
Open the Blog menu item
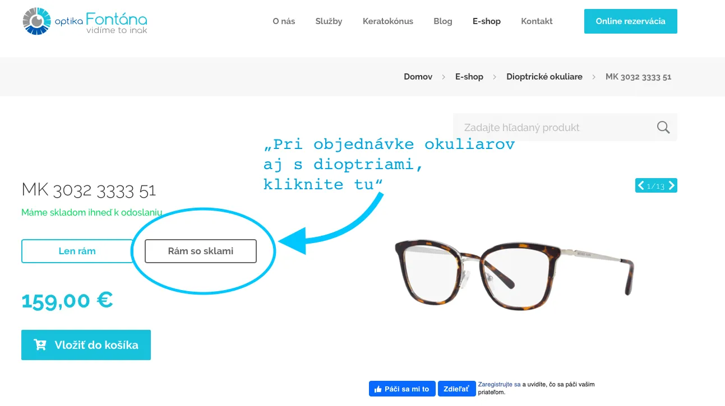pyautogui.click(x=443, y=21)
